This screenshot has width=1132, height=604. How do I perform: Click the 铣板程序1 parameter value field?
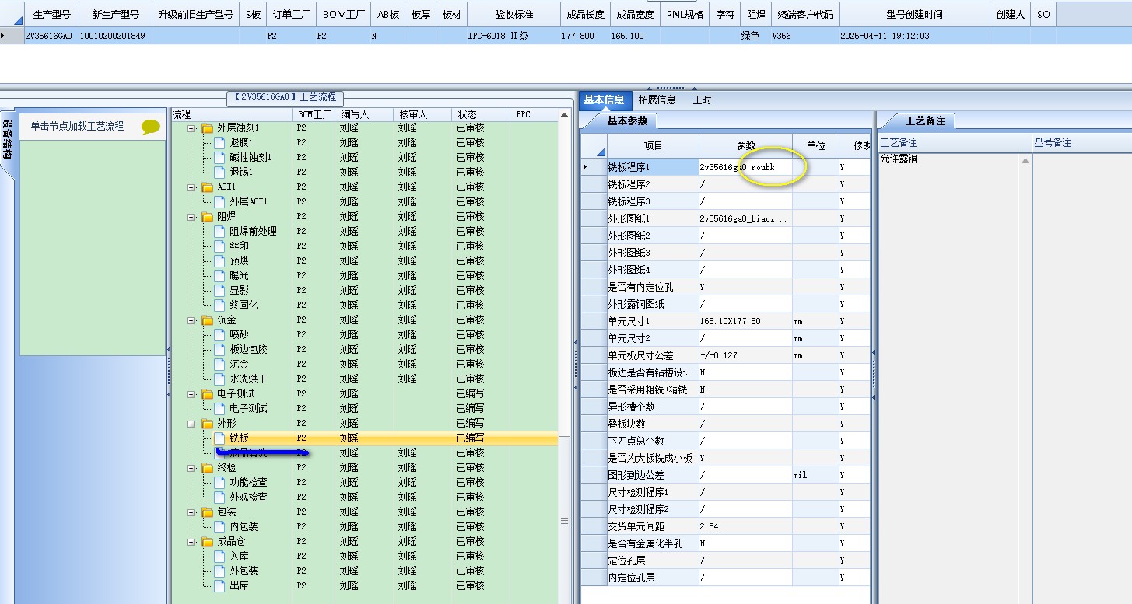point(745,167)
